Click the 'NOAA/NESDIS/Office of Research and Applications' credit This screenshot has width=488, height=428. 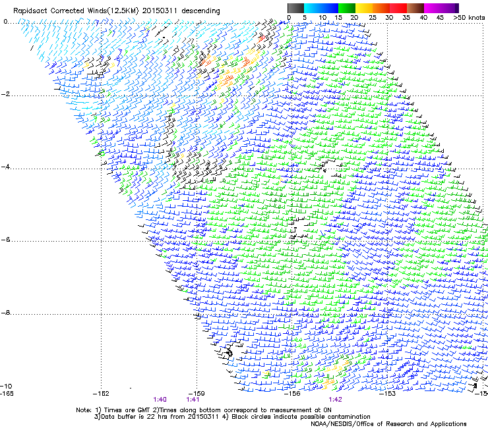pos(388,424)
